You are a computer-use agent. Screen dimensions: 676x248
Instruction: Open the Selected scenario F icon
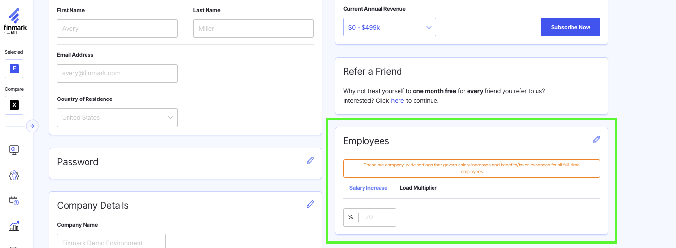(x=14, y=68)
